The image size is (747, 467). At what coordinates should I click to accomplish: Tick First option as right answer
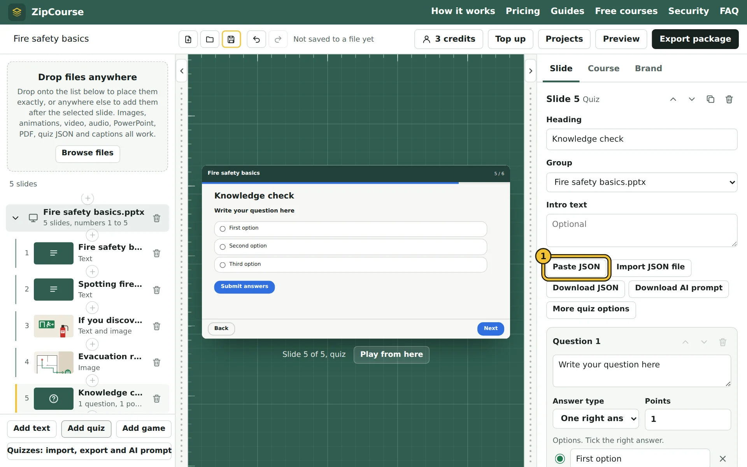pyautogui.click(x=560, y=459)
